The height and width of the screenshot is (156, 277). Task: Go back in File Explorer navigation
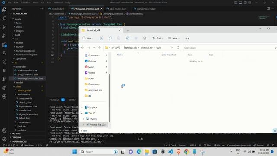pyautogui.click(x=83, y=48)
